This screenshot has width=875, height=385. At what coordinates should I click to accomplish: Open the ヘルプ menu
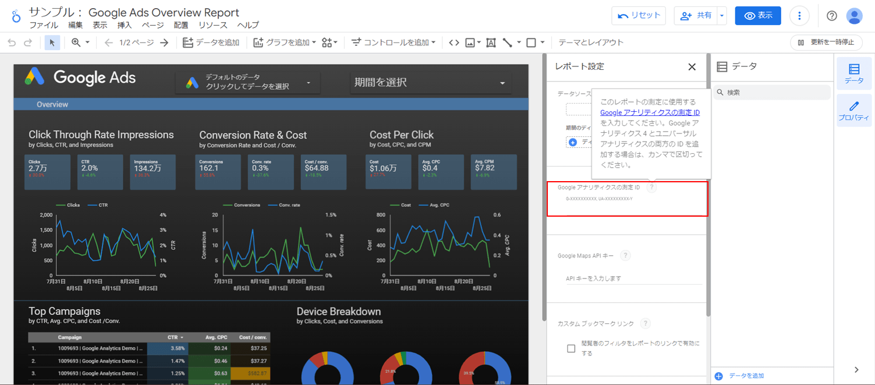pos(248,25)
